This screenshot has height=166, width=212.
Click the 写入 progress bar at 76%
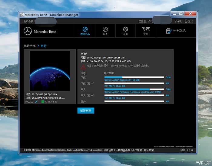(134, 89)
